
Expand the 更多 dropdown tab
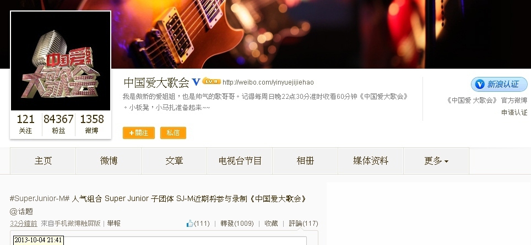point(436,161)
